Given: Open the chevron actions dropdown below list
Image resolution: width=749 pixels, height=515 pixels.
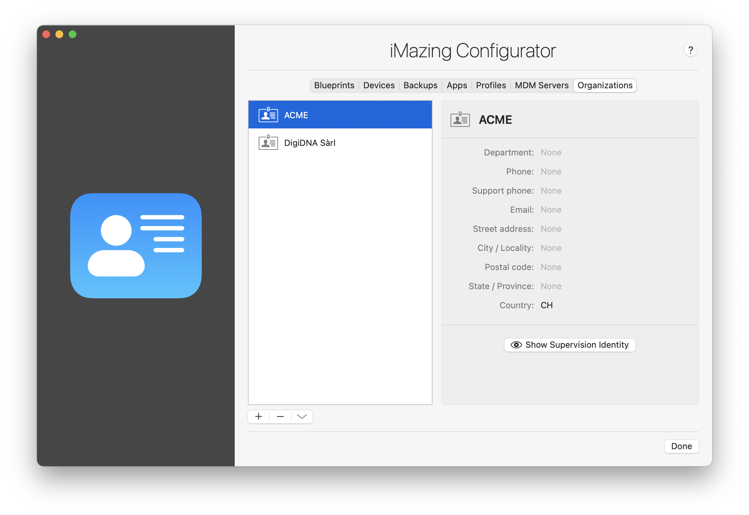Looking at the screenshot, I should click(302, 417).
